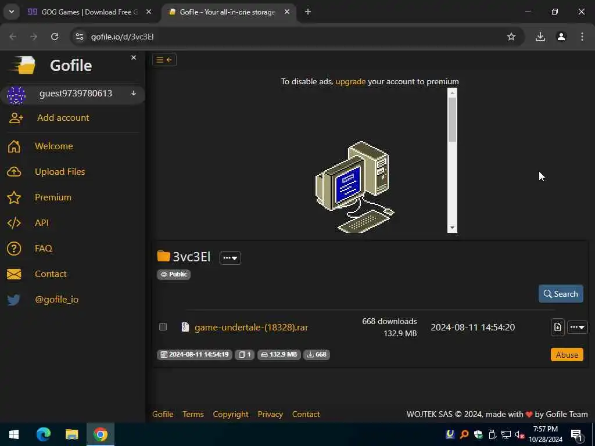Click the Search button

pyautogui.click(x=561, y=294)
